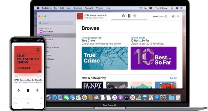
Task: Launch Keynote from the dock
Action: (145, 98)
